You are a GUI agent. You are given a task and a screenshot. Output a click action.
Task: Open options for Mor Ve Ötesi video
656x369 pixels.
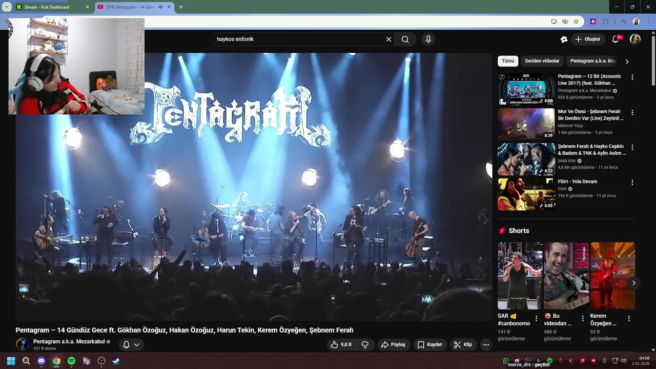click(x=632, y=112)
